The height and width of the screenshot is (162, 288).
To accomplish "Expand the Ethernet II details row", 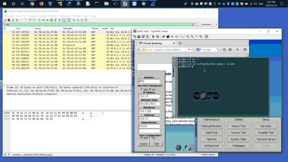I will click(x=4, y=91).
